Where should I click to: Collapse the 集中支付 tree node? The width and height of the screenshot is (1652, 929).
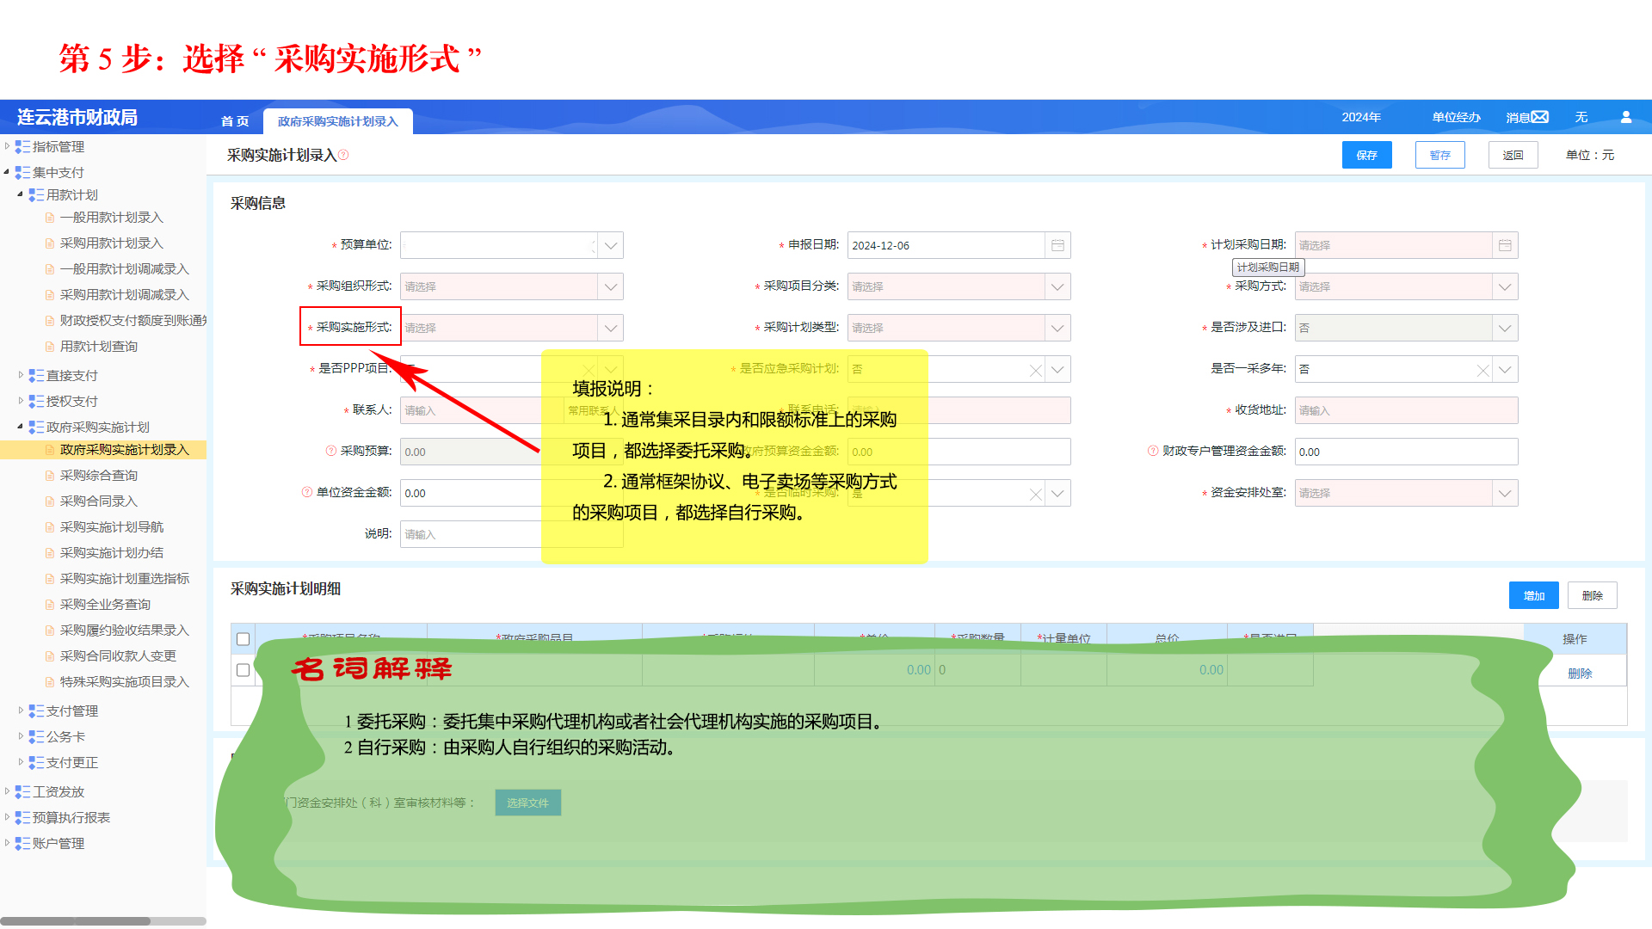point(7,172)
